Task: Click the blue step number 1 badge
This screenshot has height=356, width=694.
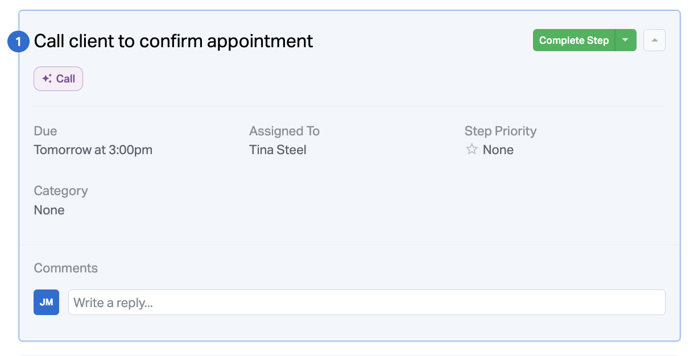Action: point(19,42)
